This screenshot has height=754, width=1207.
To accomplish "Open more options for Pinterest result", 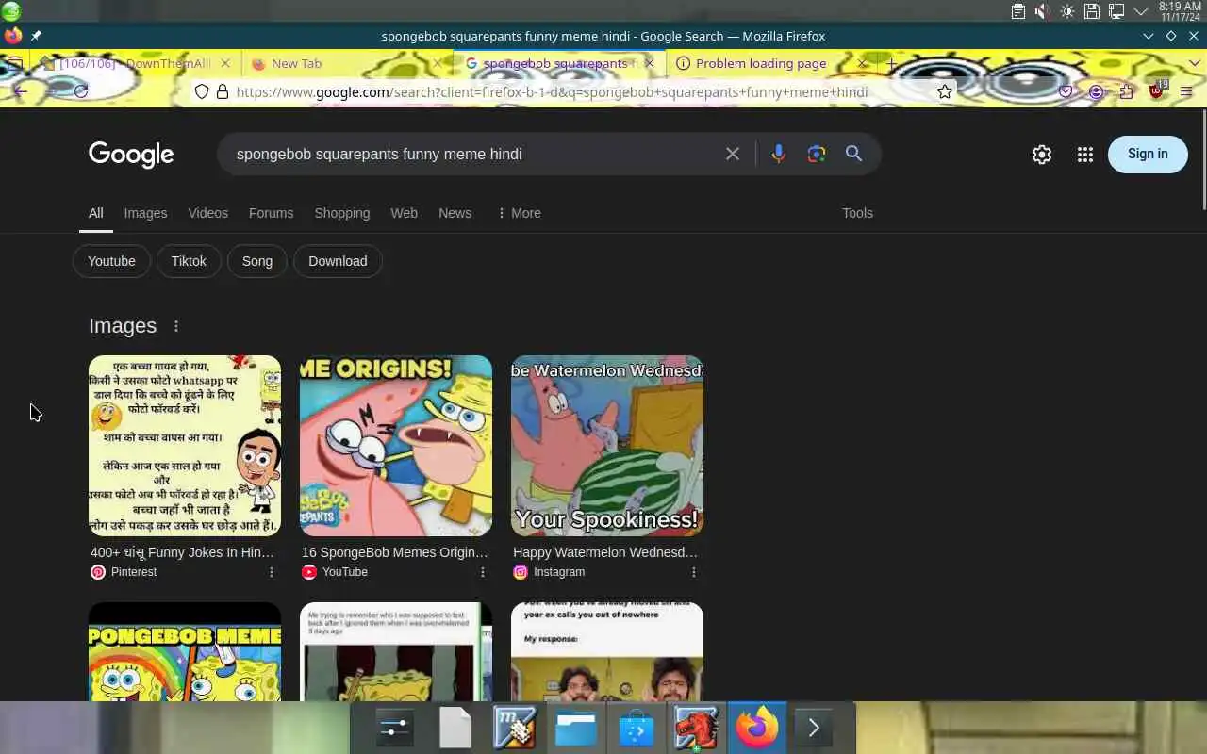I will point(272,572).
